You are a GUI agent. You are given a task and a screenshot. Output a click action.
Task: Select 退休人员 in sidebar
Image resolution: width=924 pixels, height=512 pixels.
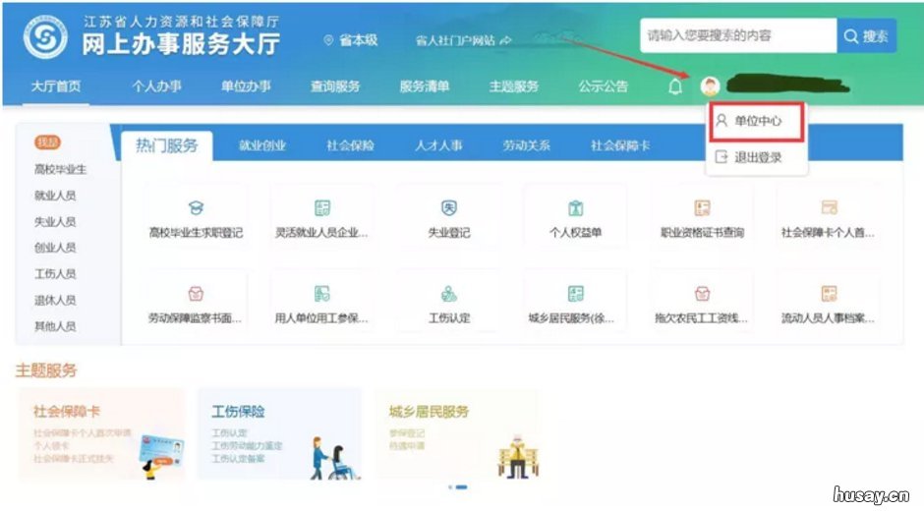[x=55, y=300]
